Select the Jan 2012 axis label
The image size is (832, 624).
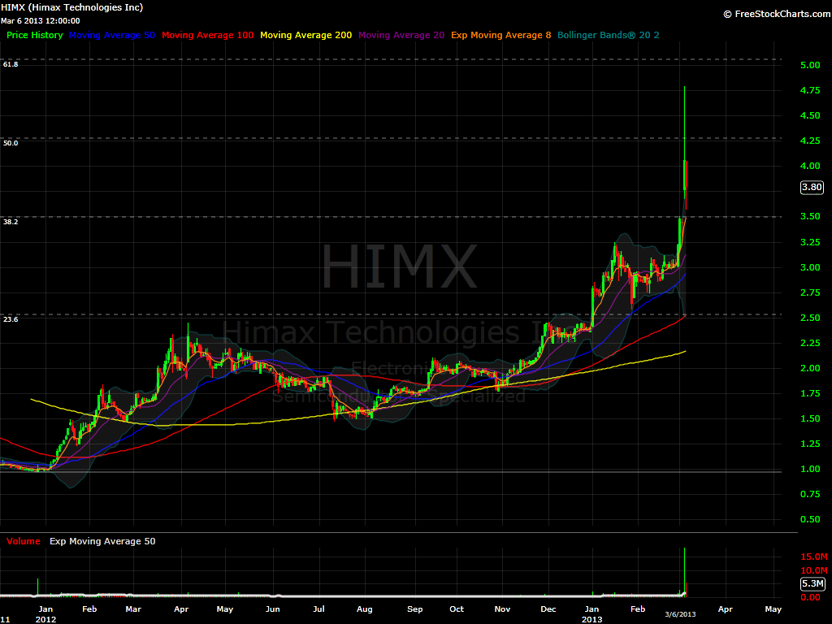45,612
